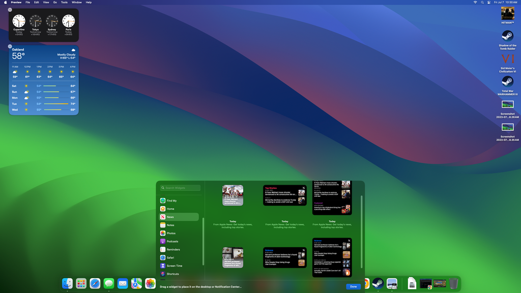
Task: Open the Tools menu
Action: [x=64, y=2]
